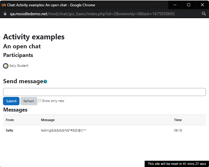Click the Messages heading
The height and width of the screenshot is (167, 209).
point(15,110)
